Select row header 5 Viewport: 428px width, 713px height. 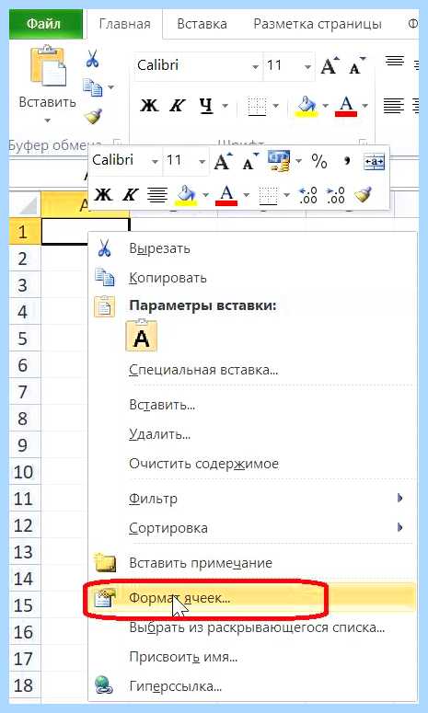pyautogui.click(x=25, y=339)
